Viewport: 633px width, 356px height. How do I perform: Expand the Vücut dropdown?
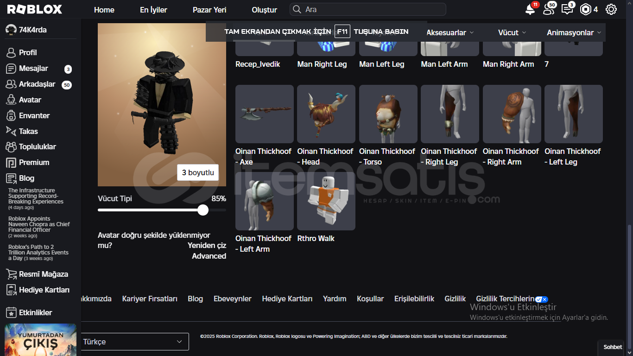pyautogui.click(x=512, y=32)
